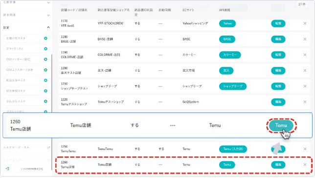The image size is (315, 178).
Task: Delete the 1200 楽天テスト店舗 row with X
Action: [x=305, y=71]
